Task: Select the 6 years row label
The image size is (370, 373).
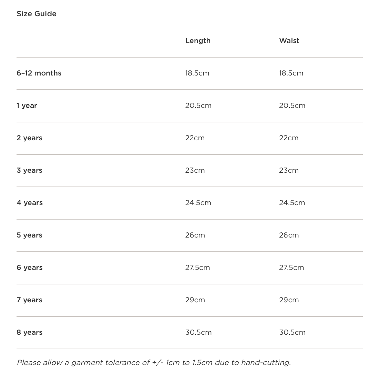Action: coord(30,268)
